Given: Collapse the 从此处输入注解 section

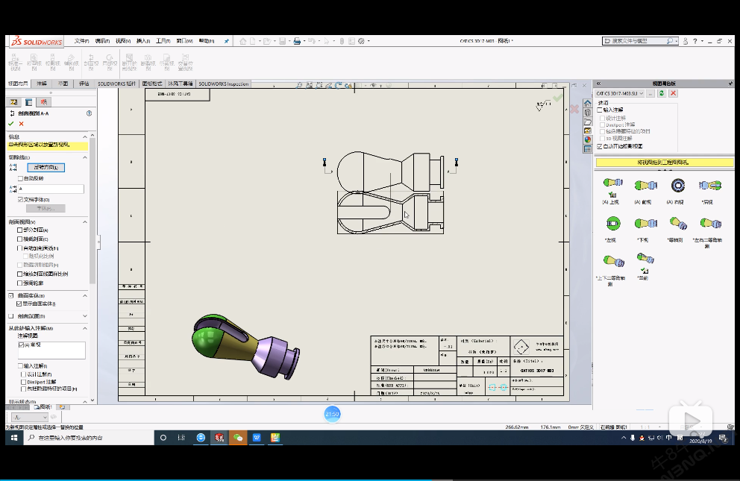Looking at the screenshot, I should pos(85,328).
